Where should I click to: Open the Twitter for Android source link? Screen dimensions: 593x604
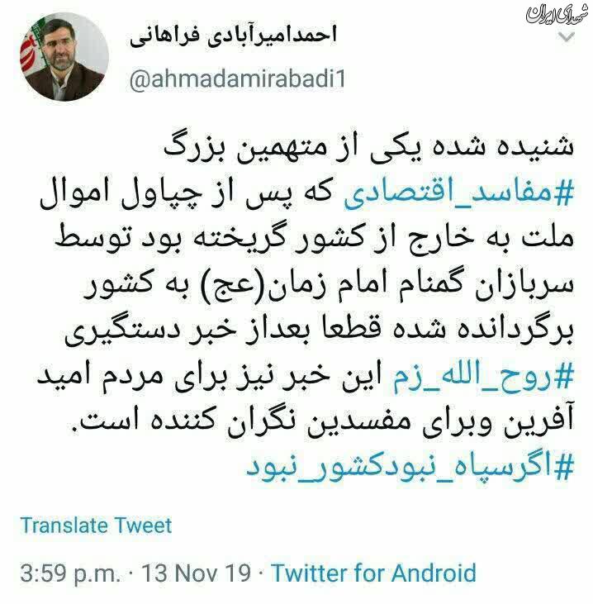coord(374,573)
